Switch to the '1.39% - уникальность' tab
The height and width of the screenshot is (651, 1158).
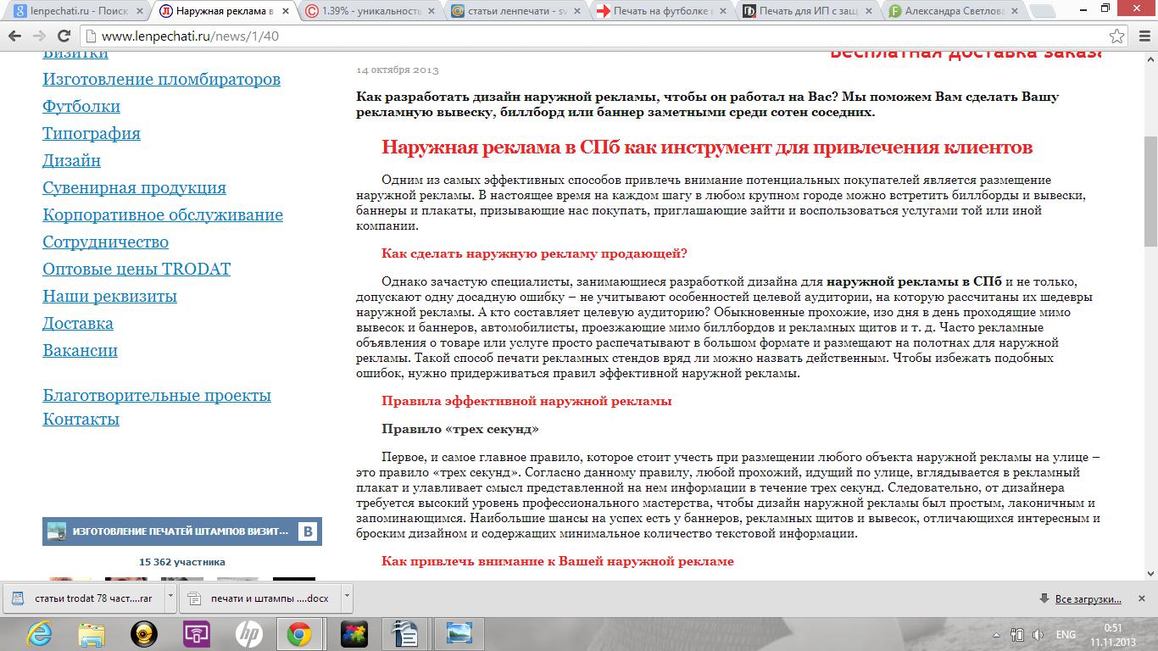pyautogui.click(x=371, y=12)
